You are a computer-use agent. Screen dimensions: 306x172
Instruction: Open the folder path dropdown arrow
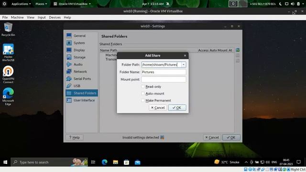[x=184, y=64]
